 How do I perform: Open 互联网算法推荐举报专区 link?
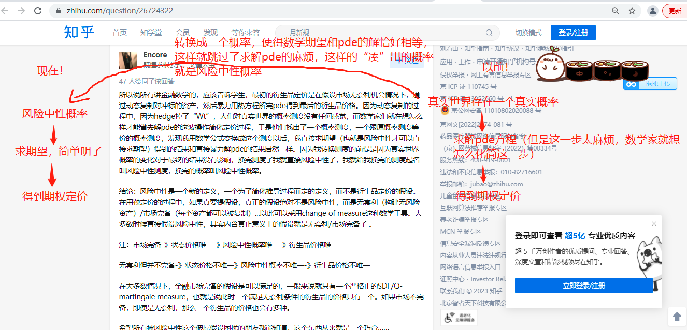(x=474, y=207)
